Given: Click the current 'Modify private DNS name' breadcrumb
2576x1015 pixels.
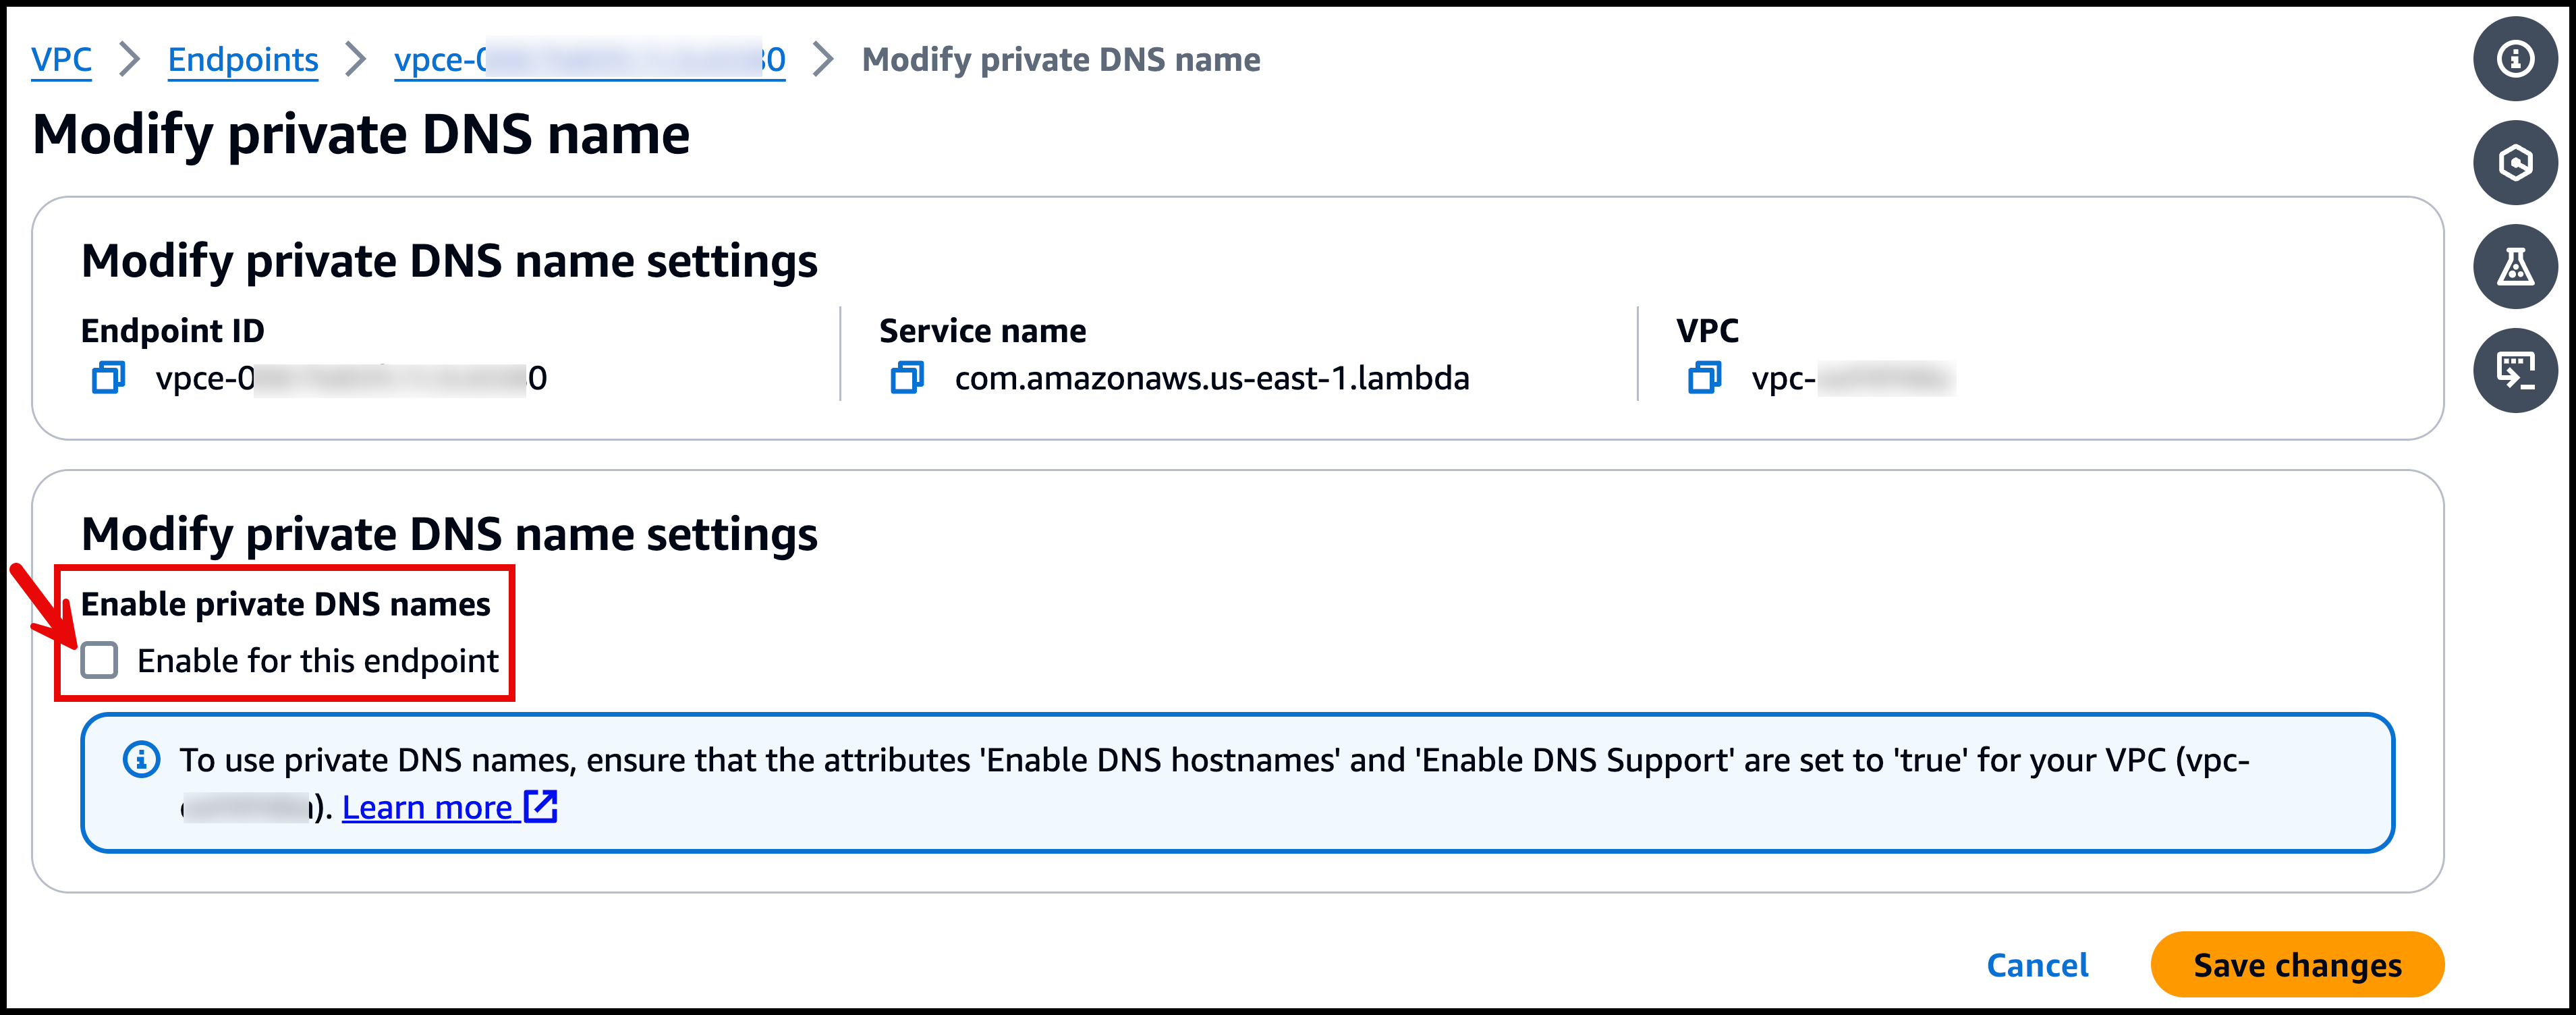Looking at the screenshot, I should [x=1061, y=60].
